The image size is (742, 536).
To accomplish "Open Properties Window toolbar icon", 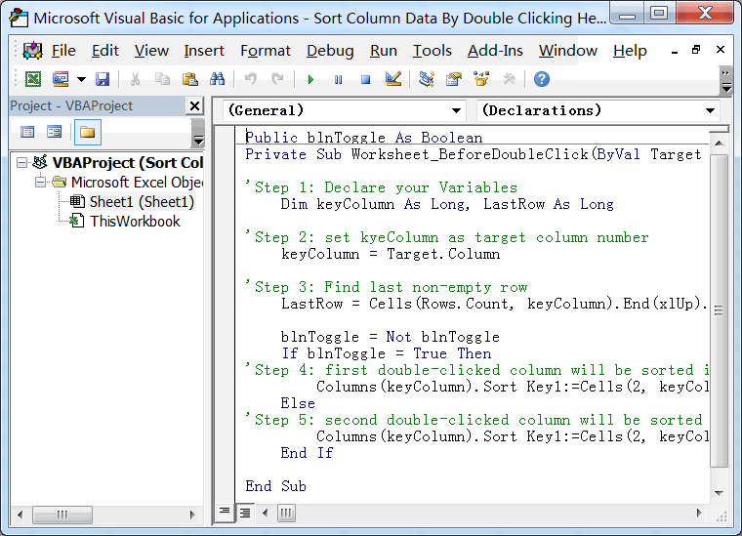I will pyautogui.click(x=454, y=79).
